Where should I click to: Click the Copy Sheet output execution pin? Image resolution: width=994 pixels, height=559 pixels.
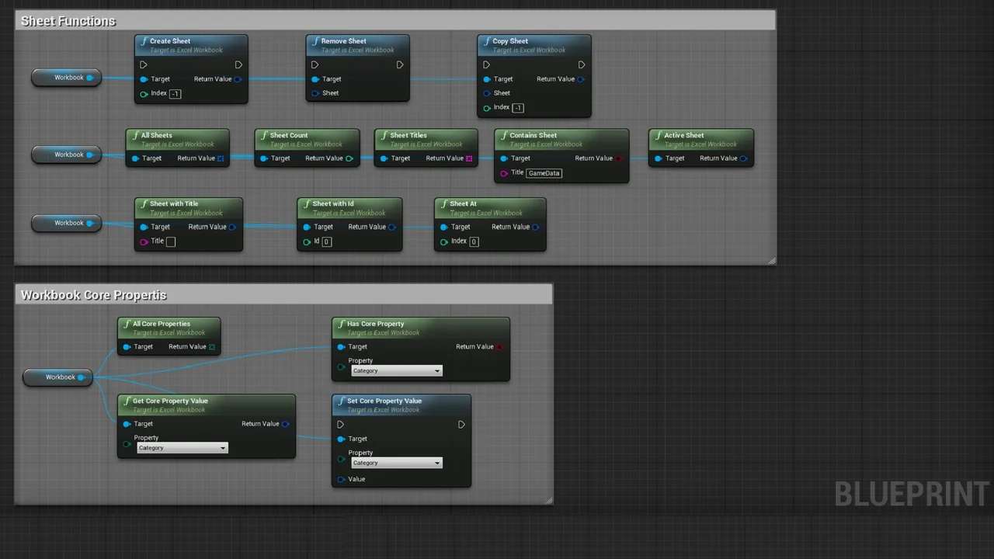click(581, 65)
